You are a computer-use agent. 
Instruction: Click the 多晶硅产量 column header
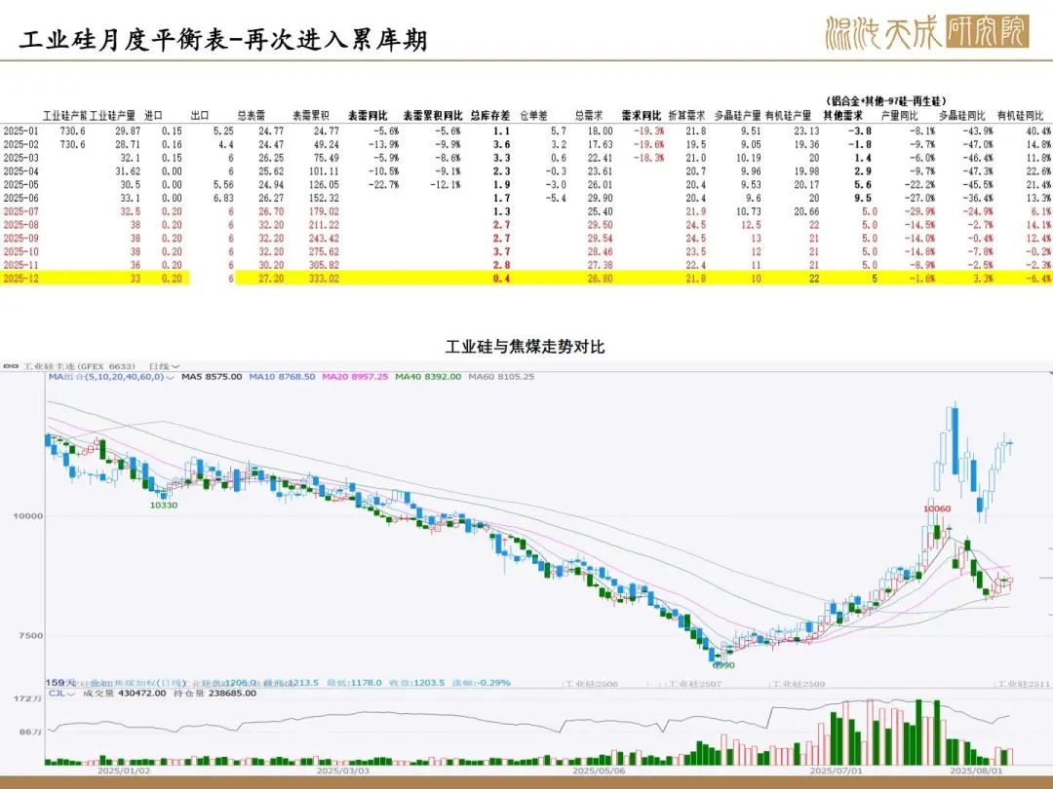click(x=737, y=115)
